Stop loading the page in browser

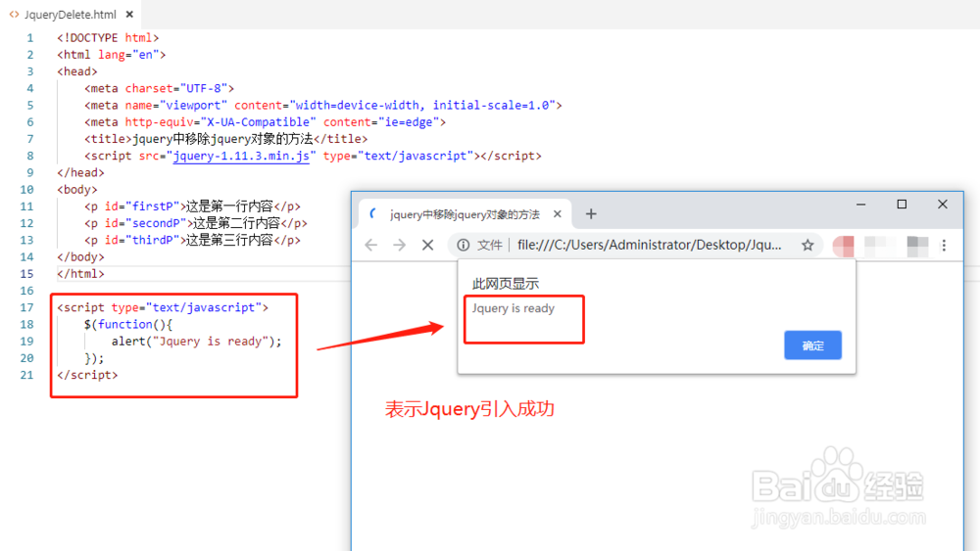tap(427, 246)
